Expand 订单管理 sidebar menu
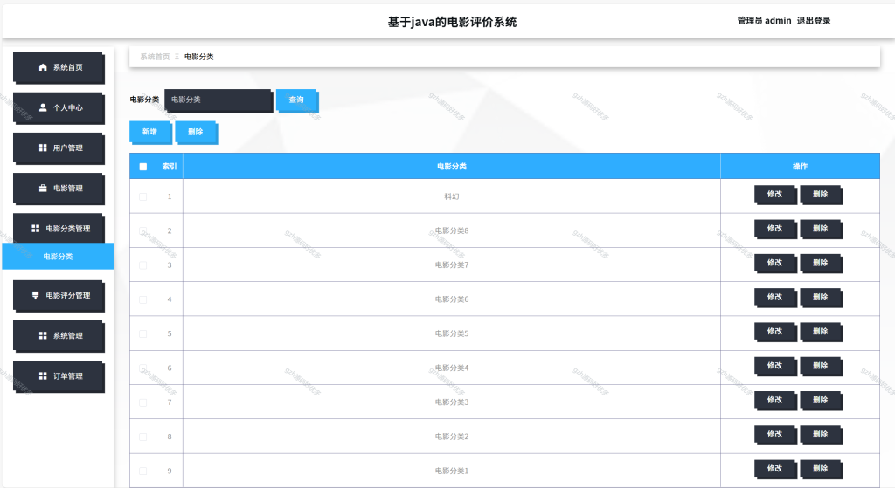The height and width of the screenshot is (488, 895). (x=59, y=376)
